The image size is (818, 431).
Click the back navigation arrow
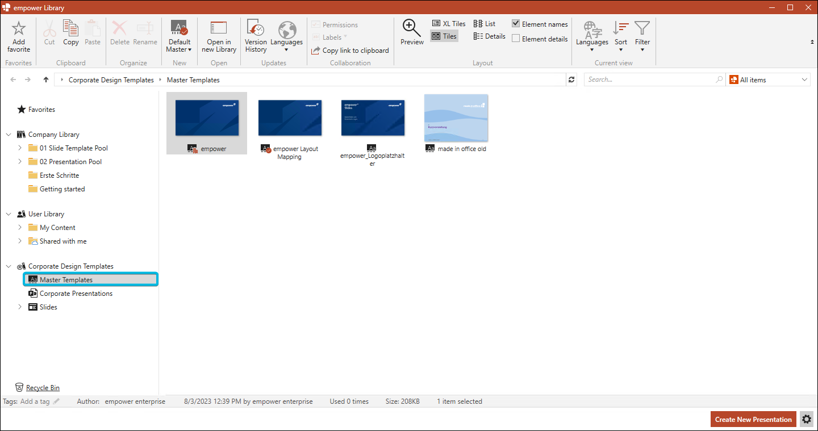tap(14, 80)
